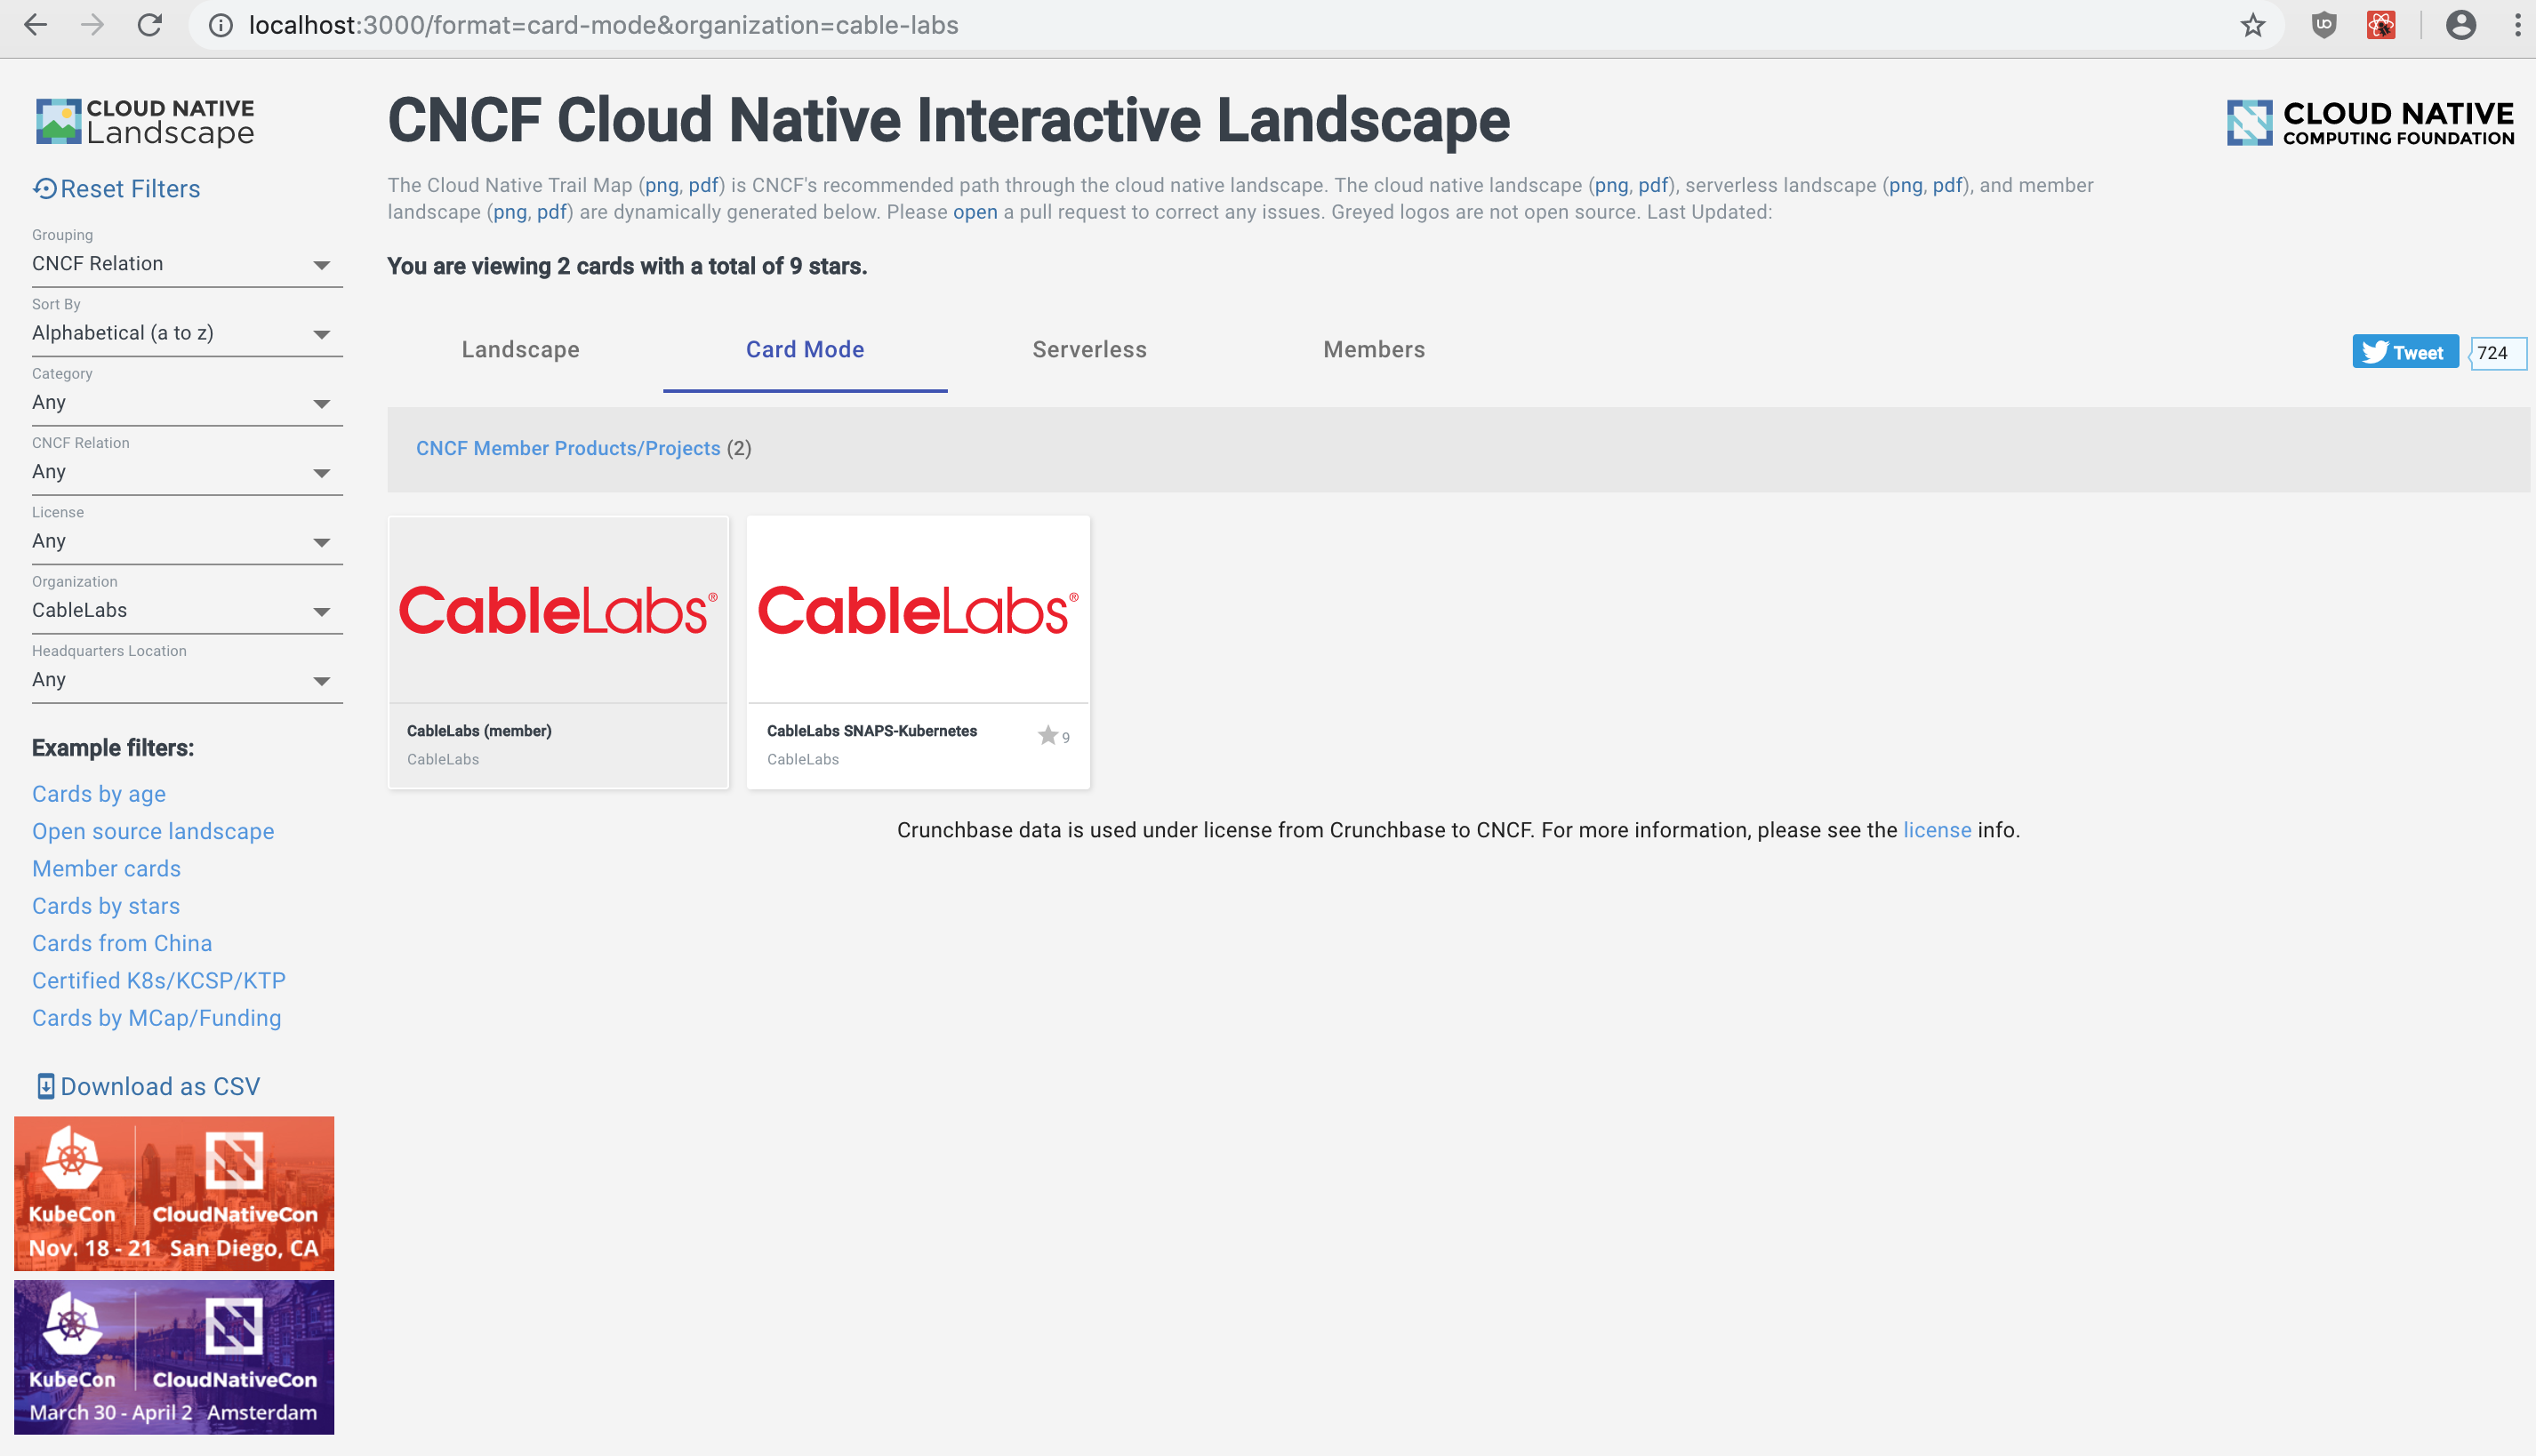Open the browser profile avatar
The height and width of the screenshot is (1456, 2536).
[2460, 25]
